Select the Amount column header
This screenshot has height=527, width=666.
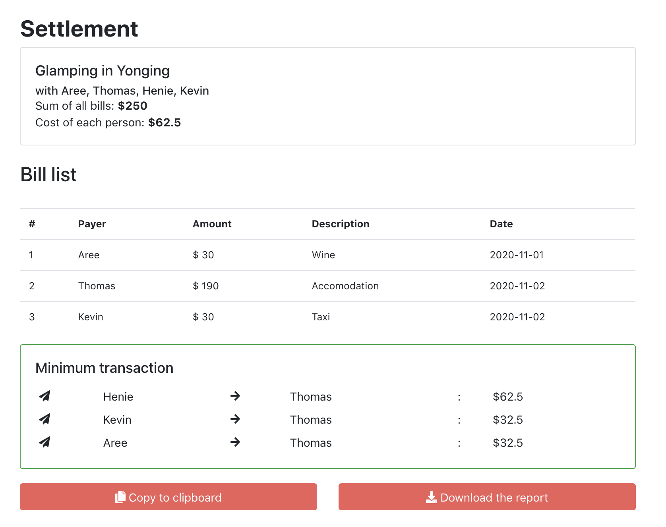pos(212,224)
